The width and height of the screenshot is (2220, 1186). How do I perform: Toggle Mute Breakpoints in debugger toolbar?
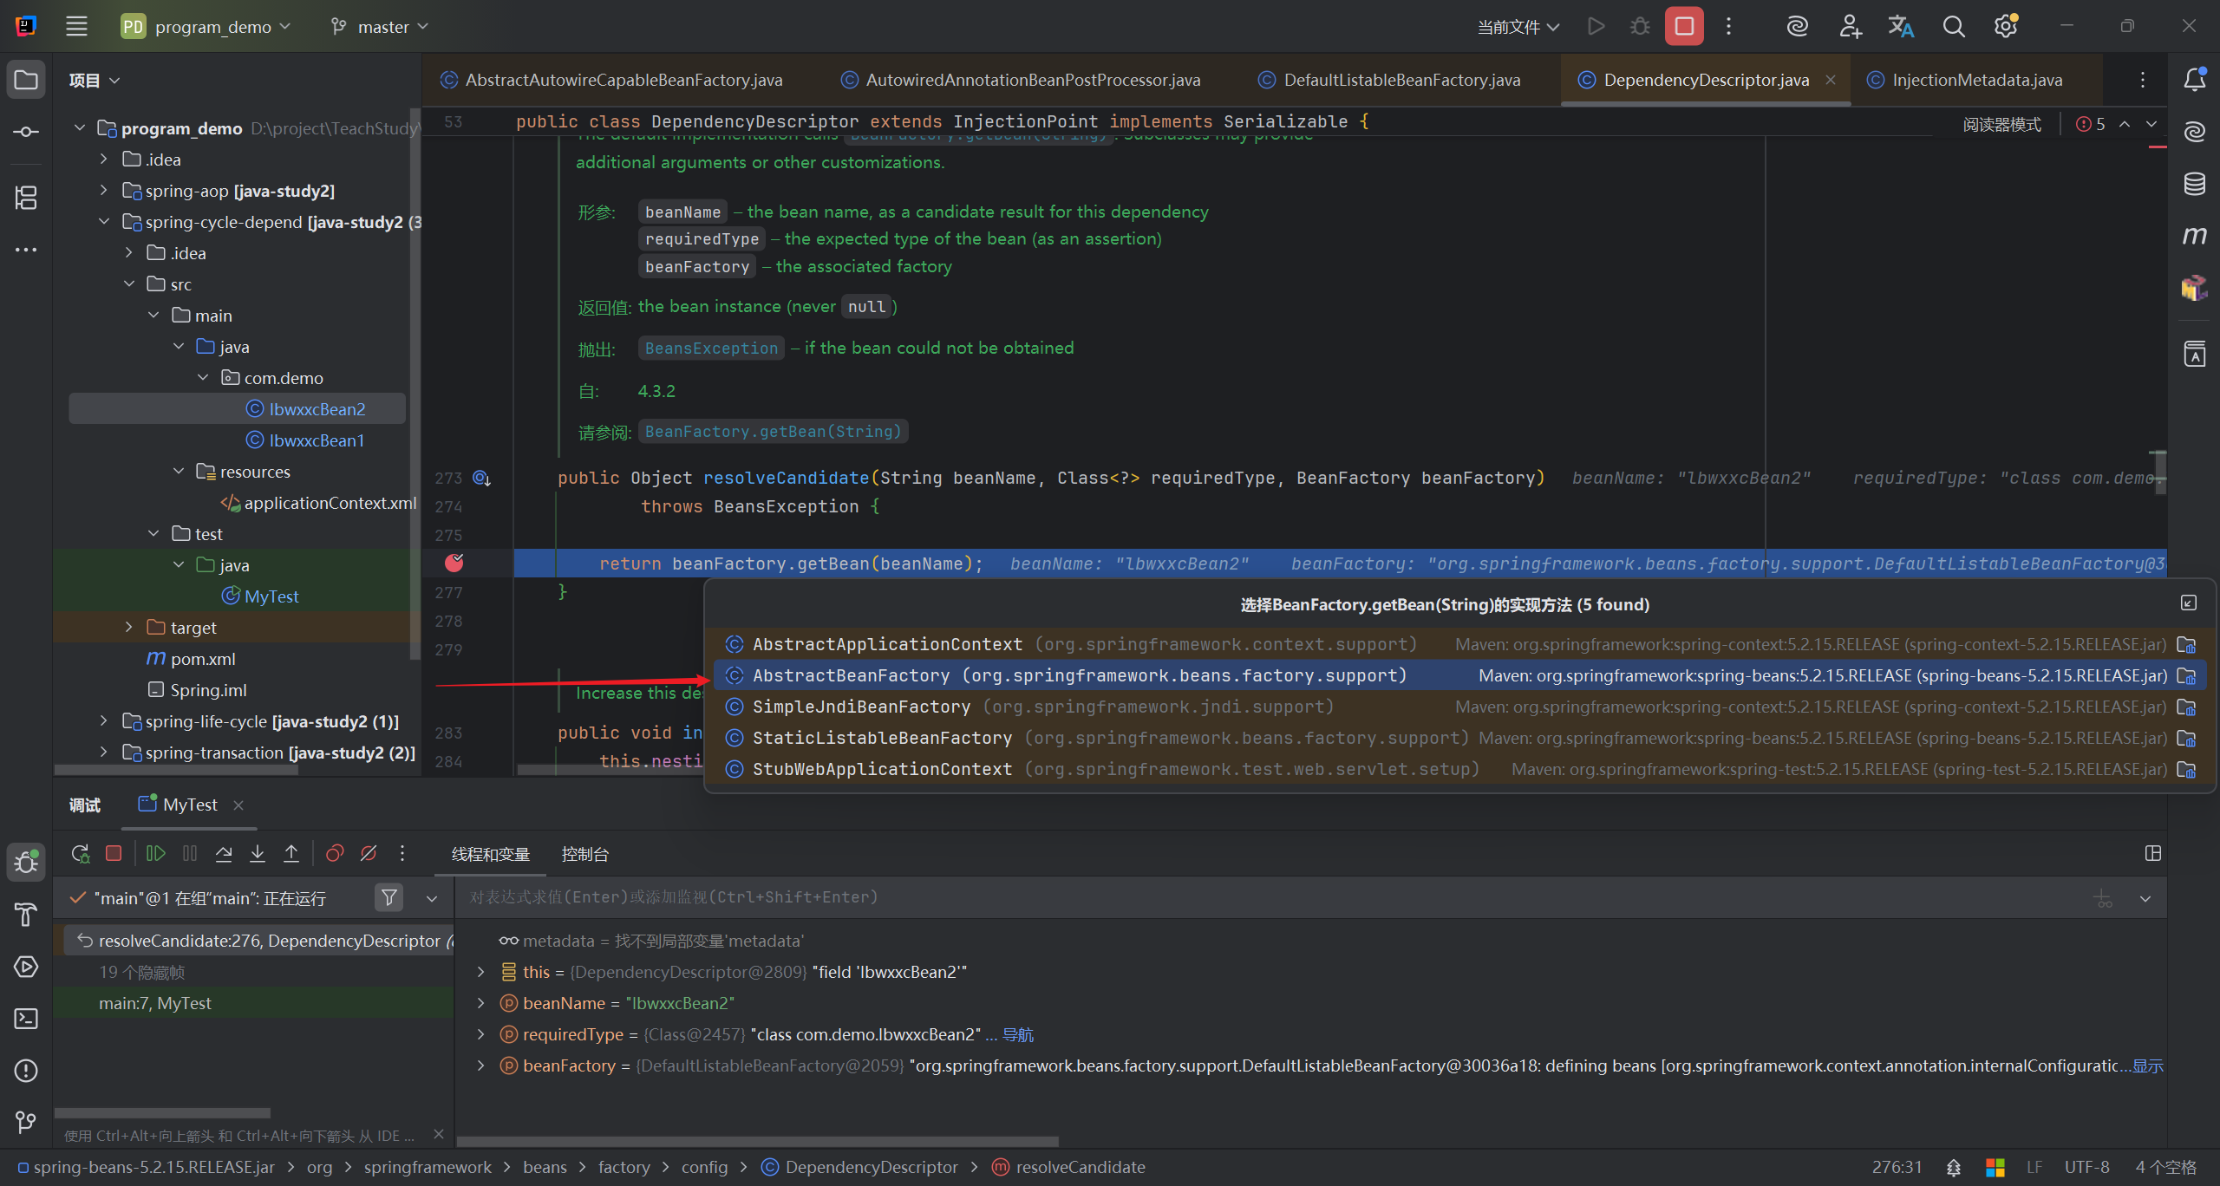click(369, 854)
